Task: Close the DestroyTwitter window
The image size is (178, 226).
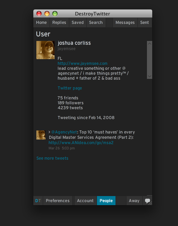Action: point(39,14)
